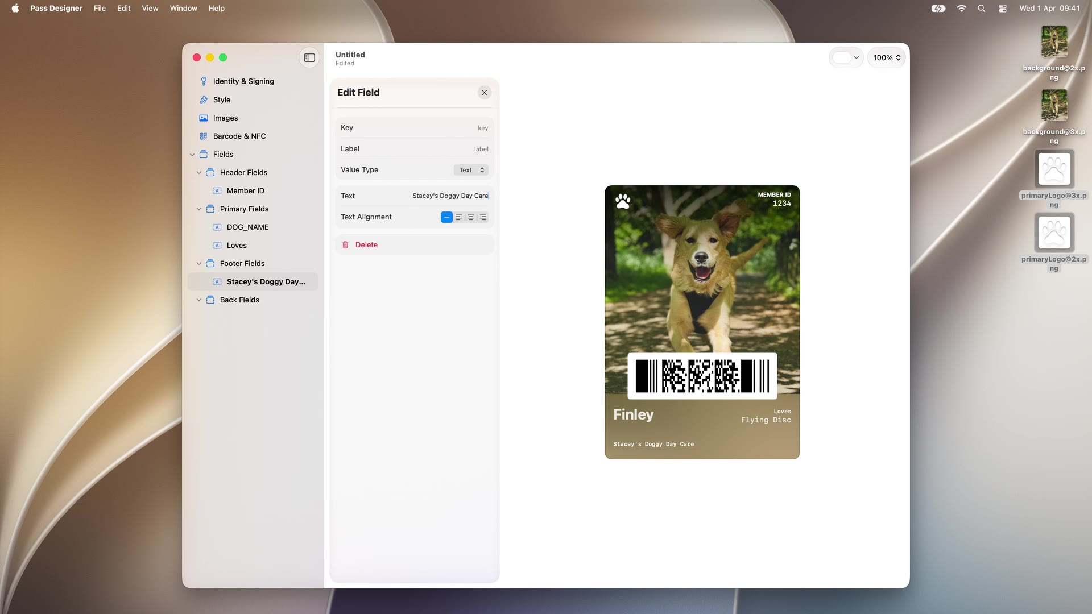Select the Primary Fields group
This screenshot has height=614, width=1092.
click(x=253, y=209)
